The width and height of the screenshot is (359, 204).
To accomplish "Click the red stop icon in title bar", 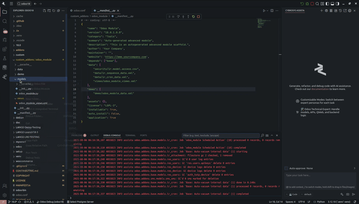I will [x=312, y=4].
